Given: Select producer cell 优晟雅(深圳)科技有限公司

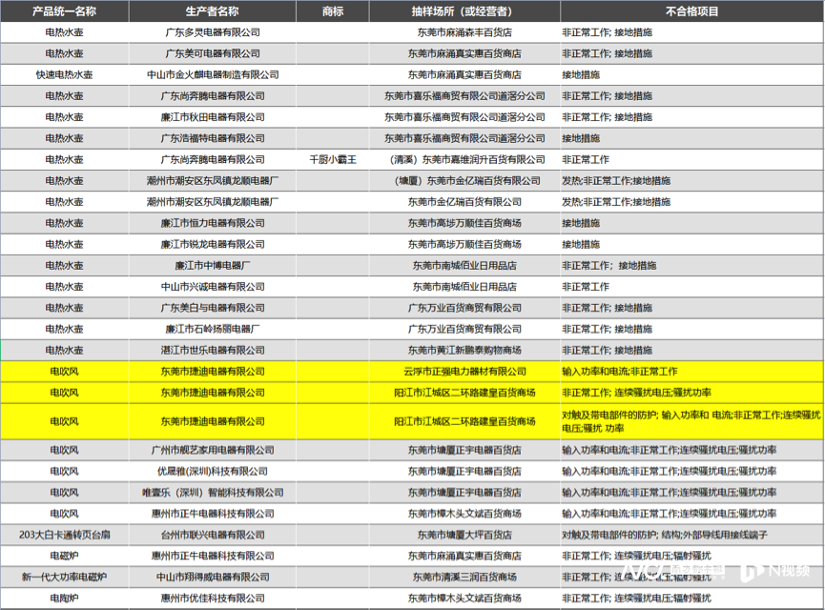Looking at the screenshot, I should tap(213, 471).
